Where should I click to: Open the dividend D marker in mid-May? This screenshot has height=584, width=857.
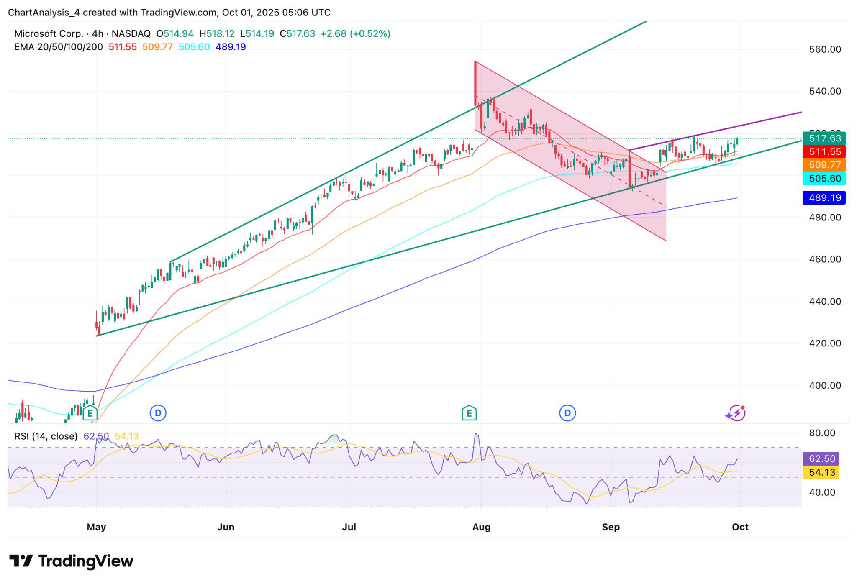coord(158,412)
